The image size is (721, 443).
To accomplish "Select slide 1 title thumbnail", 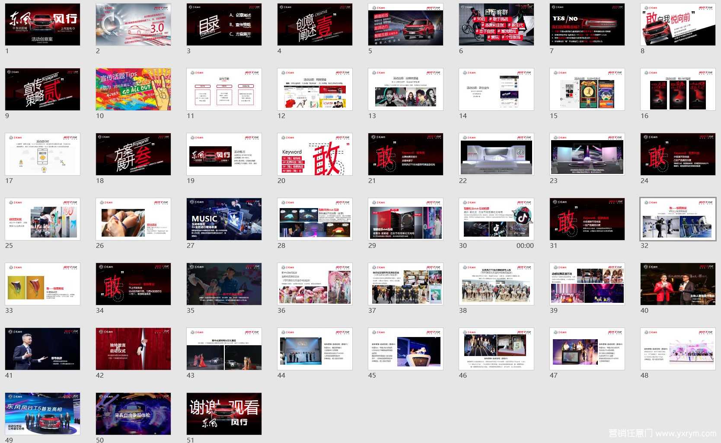I will click(x=42, y=24).
